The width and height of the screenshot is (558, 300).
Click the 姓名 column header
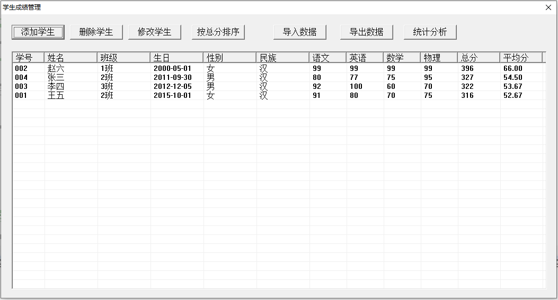(70, 58)
